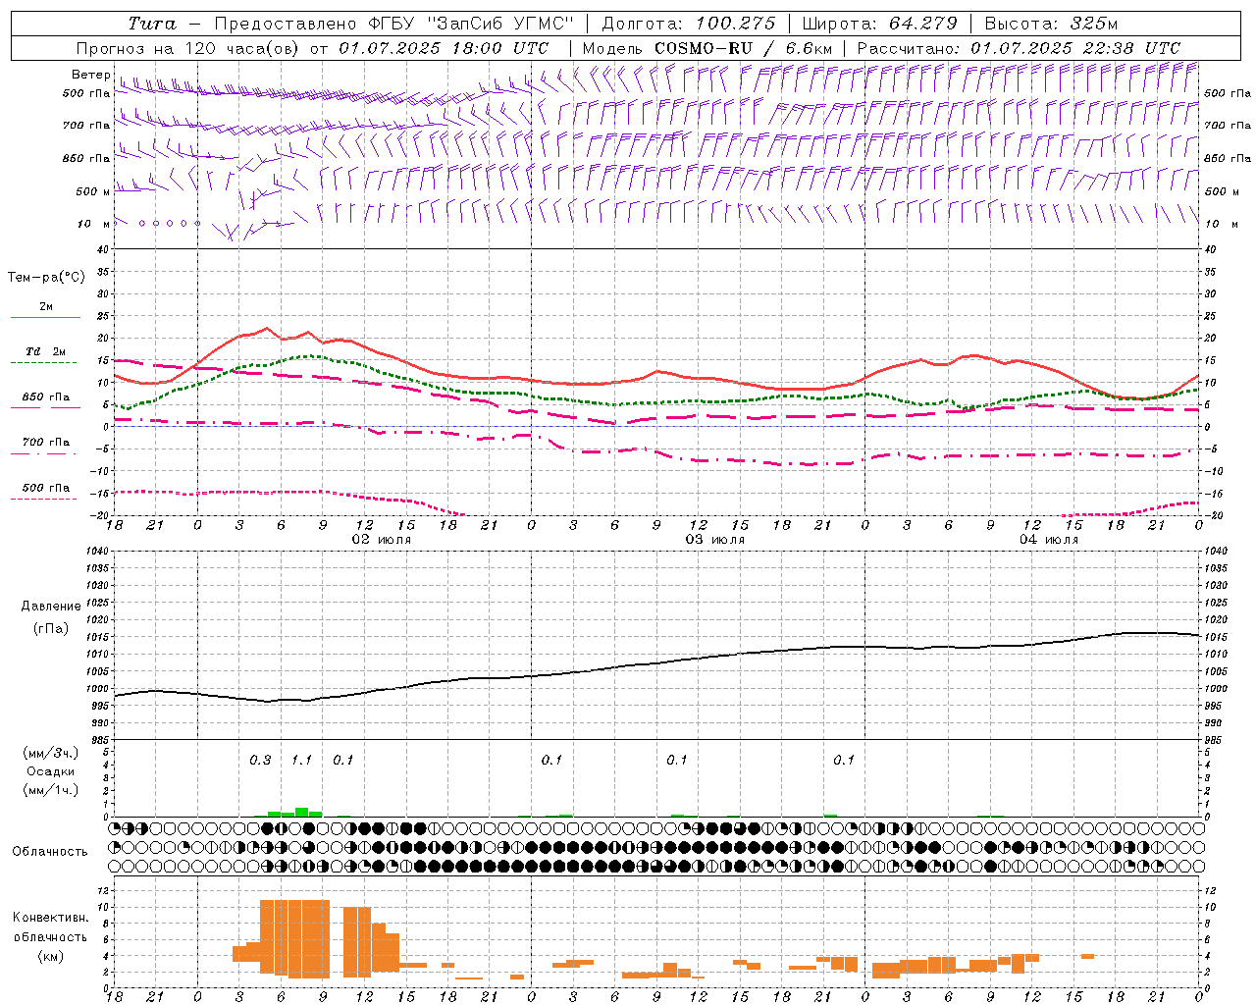Click the "500 м" wind level label at left
Screen dimensions: 1256x1005
pyautogui.click(x=92, y=191)
